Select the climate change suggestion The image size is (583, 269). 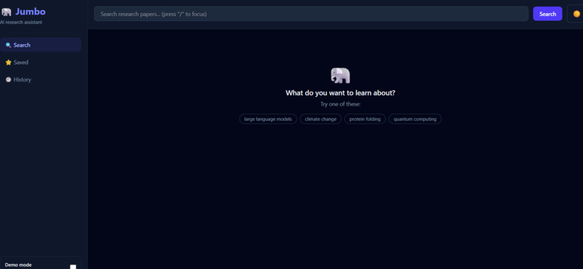click(x=320, y=119)
